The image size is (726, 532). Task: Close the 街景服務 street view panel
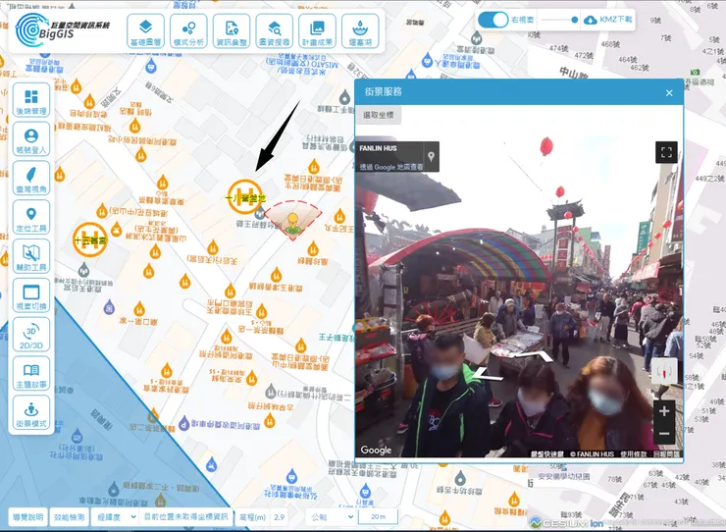[x=669, y=92]
